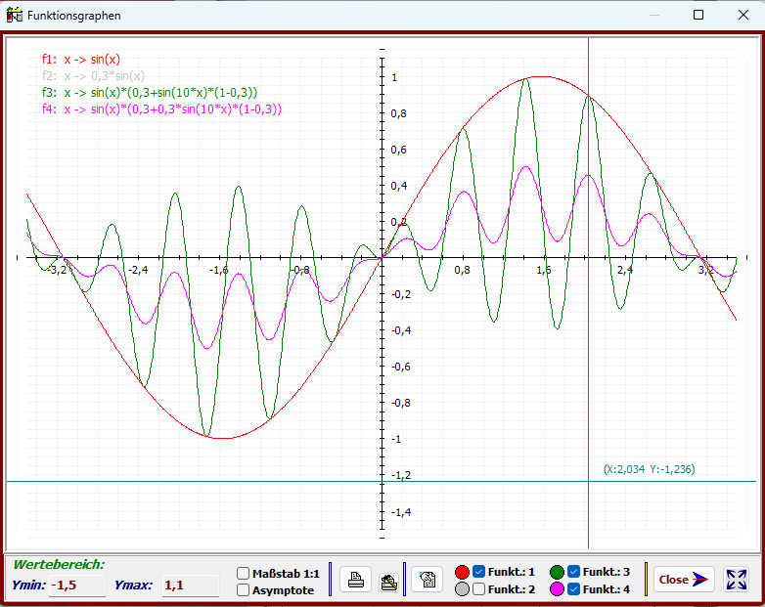Maximize the Funktionsgraphen window

697,15
